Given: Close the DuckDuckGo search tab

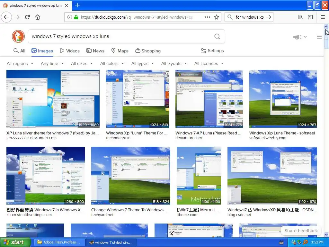Looking at the screenshot, I should 67,5.
